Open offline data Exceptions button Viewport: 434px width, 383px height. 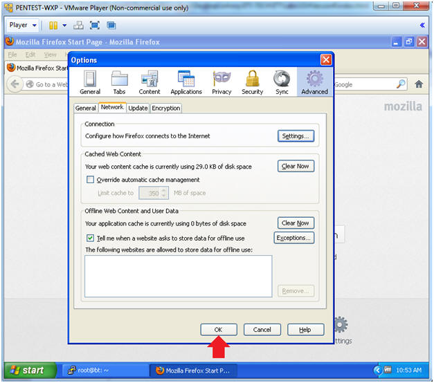(x=294, y=238)
